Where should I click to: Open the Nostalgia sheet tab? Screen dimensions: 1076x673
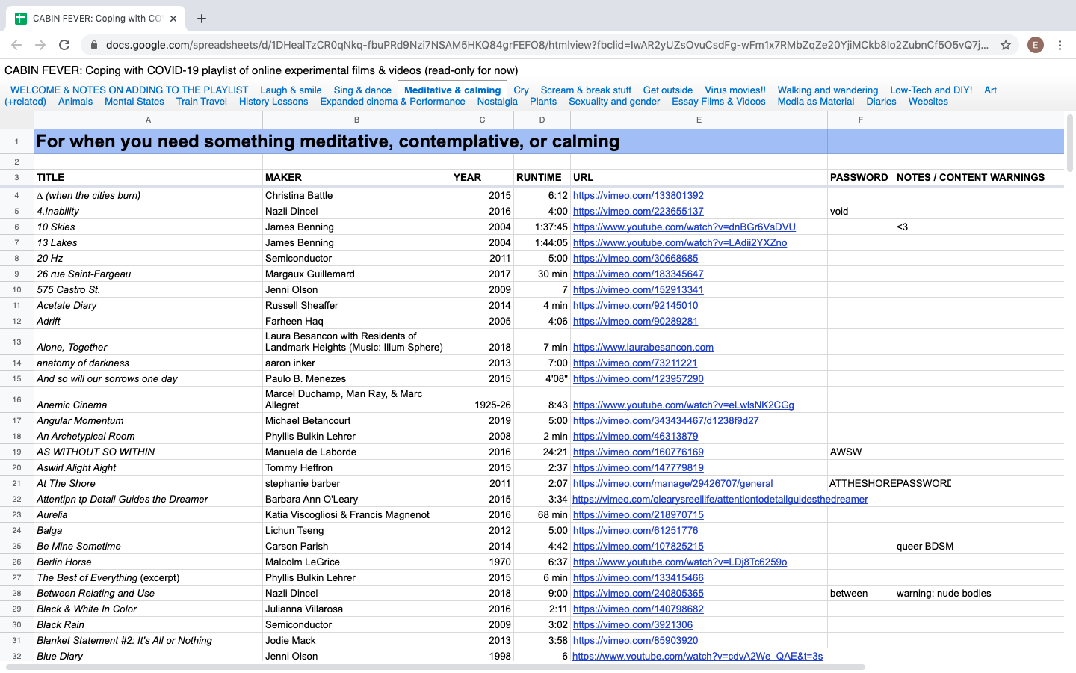497,102
